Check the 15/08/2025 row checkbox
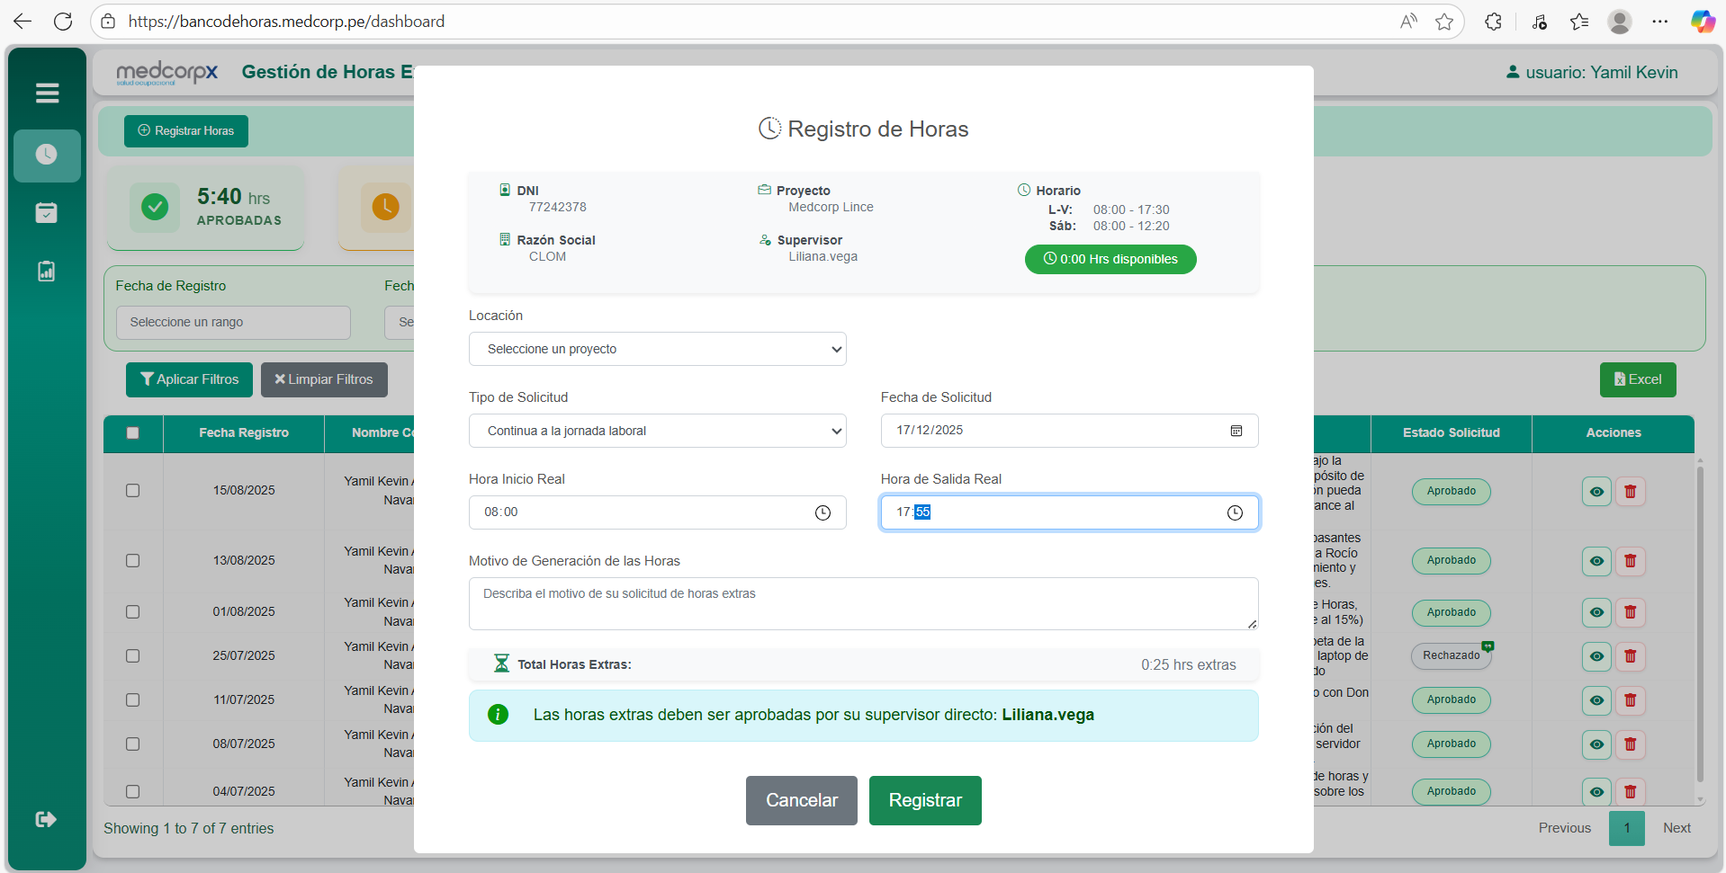The image size is (1726, 873). click(133, 491)
